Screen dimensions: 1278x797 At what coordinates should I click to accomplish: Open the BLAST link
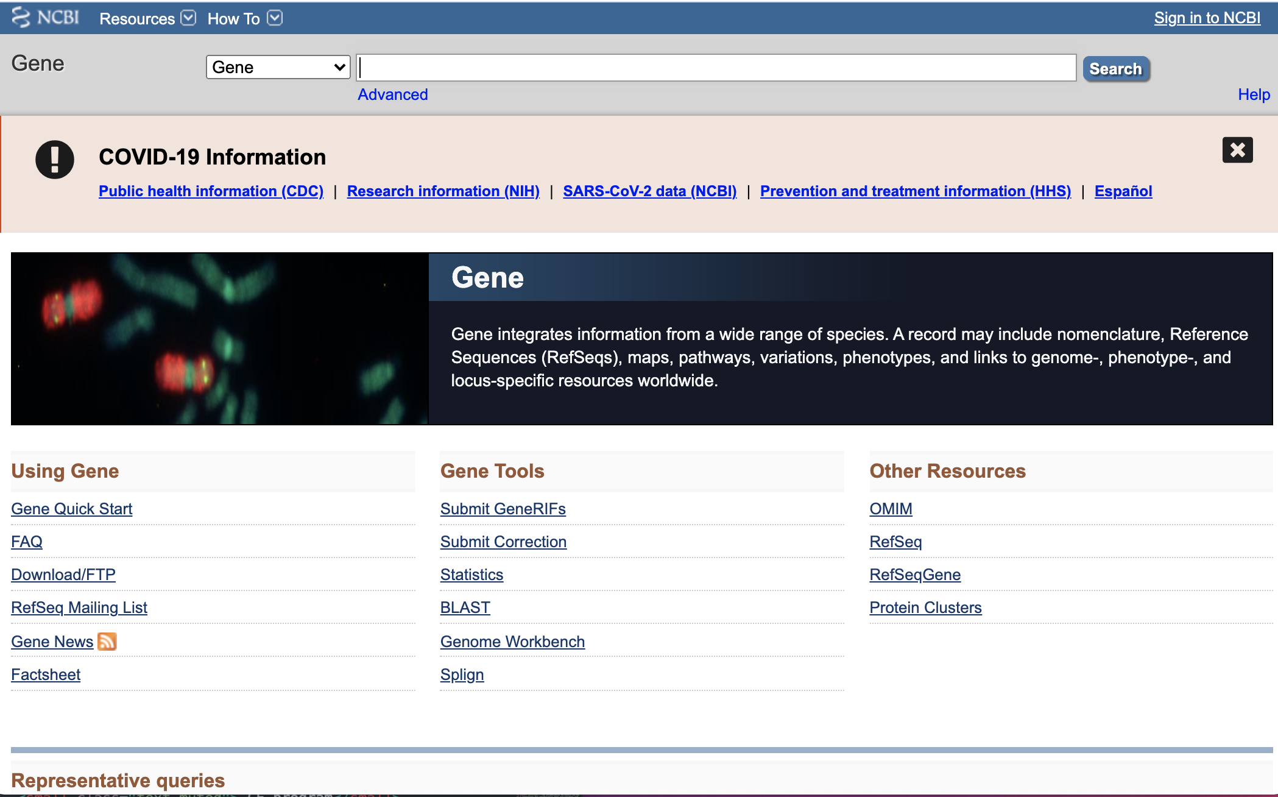pos(465,607)
